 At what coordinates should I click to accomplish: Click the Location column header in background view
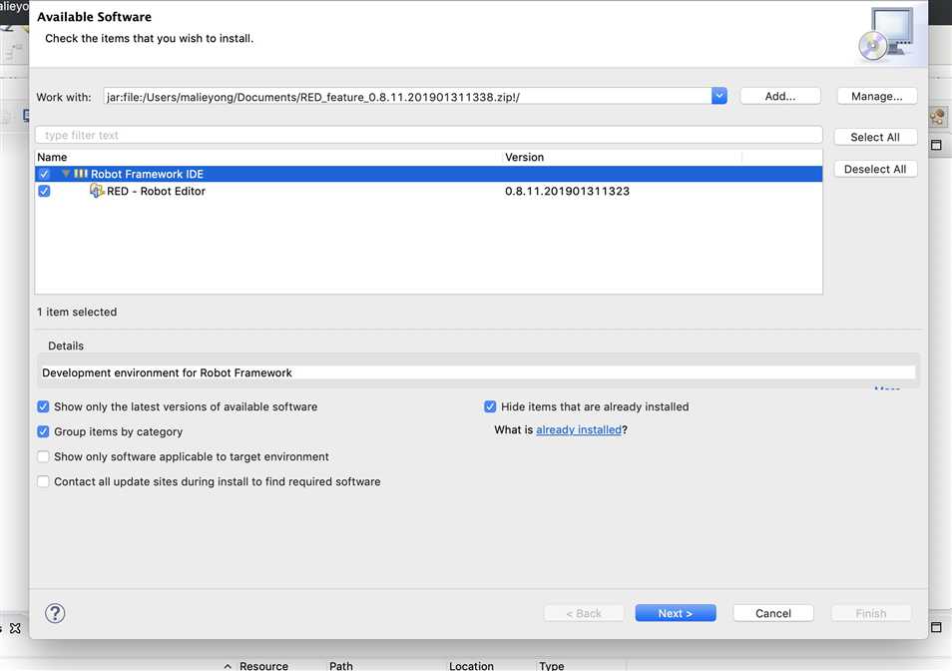point(471,666)
